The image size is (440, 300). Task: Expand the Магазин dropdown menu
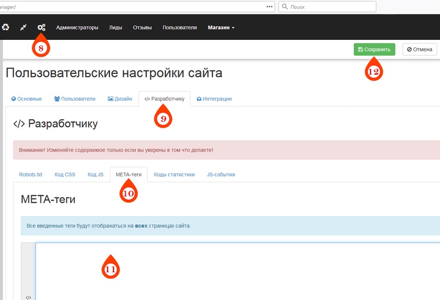tap(221, 27)
